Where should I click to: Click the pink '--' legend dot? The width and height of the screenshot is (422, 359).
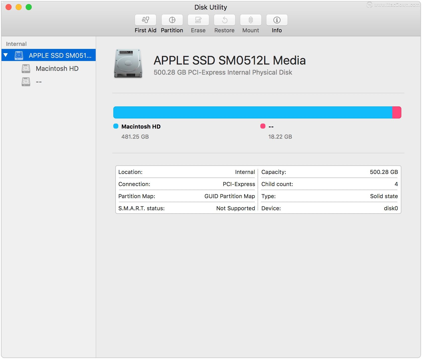click(263, 126)
